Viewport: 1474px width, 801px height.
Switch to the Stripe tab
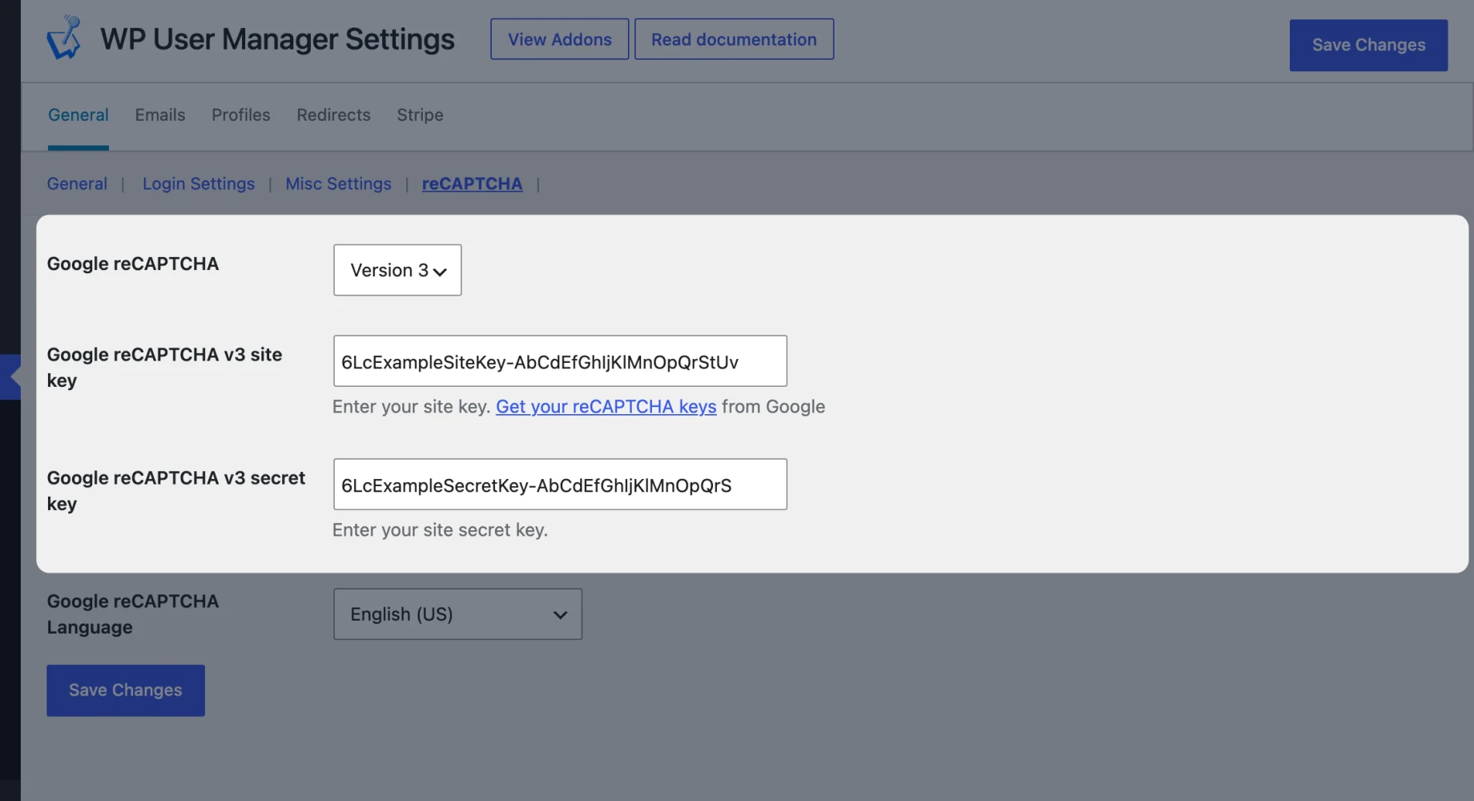pos(420,115)
